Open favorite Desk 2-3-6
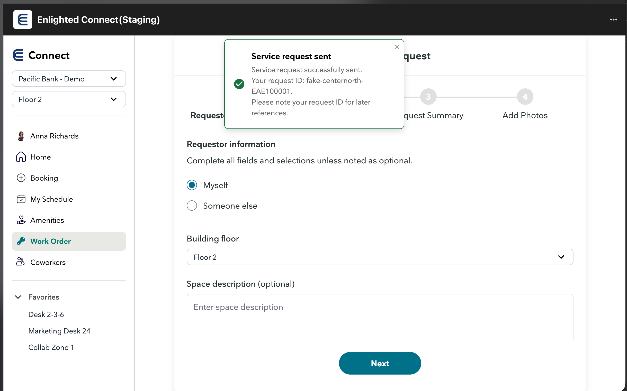This screenshot has height=391, width=627. click(46, 314)
